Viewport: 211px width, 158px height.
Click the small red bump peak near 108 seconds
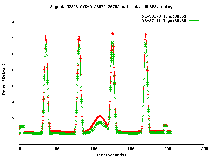click(100, 116)
